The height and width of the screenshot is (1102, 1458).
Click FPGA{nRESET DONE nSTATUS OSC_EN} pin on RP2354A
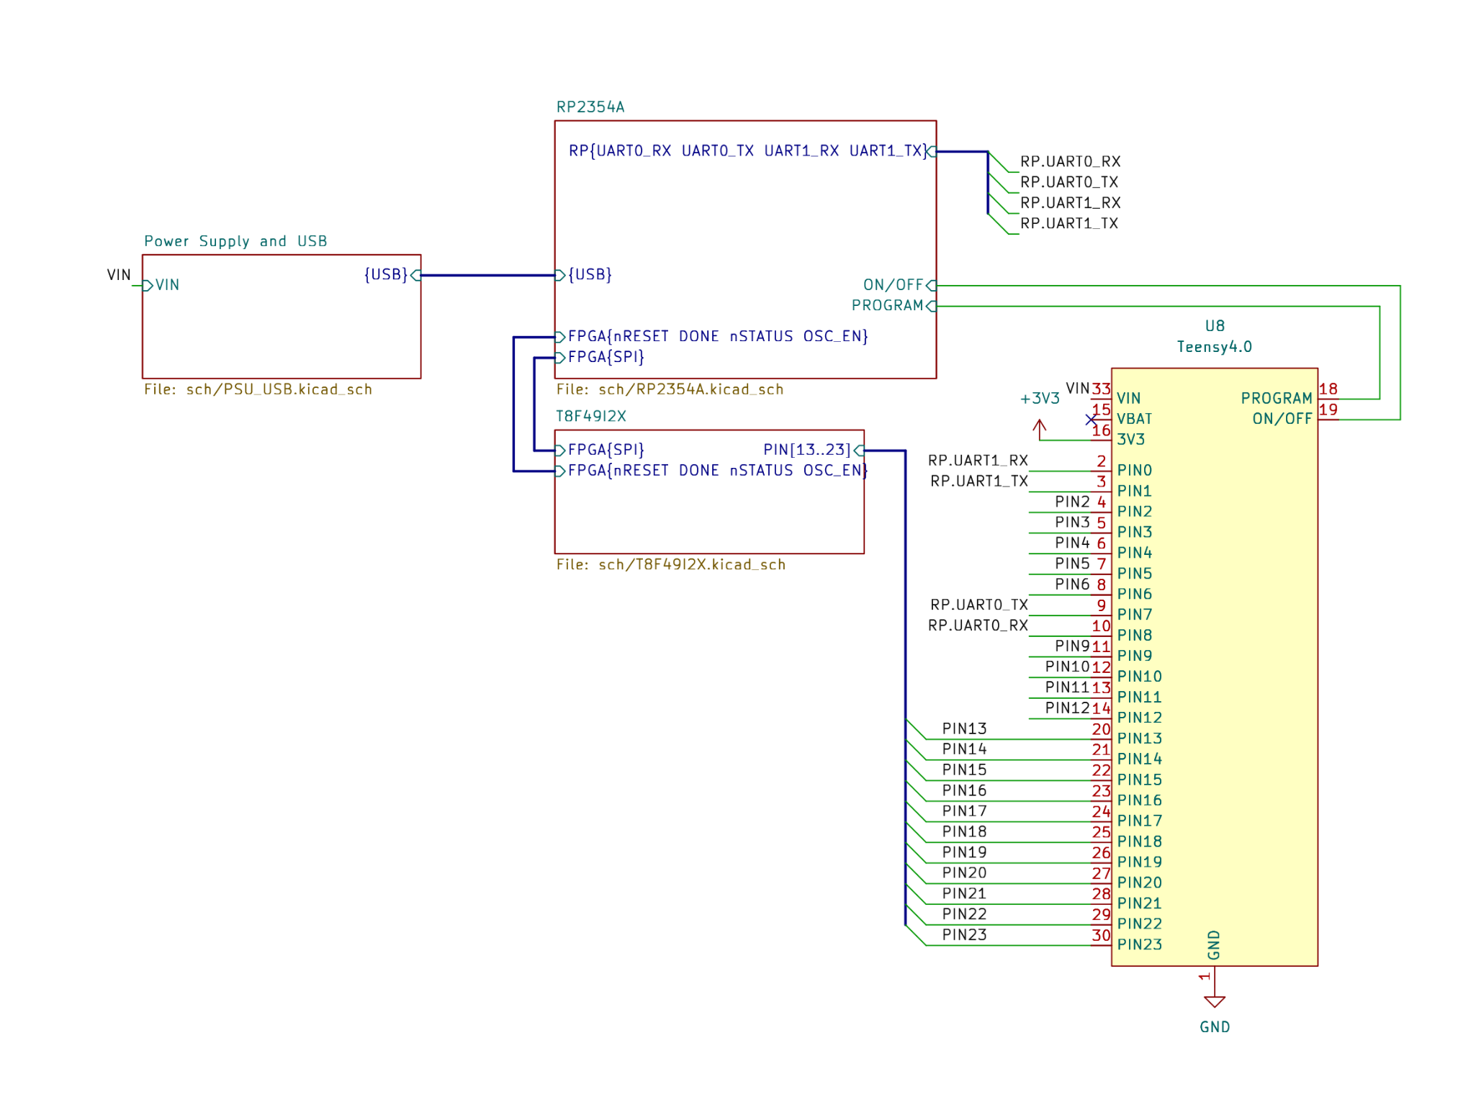[712, 337]
